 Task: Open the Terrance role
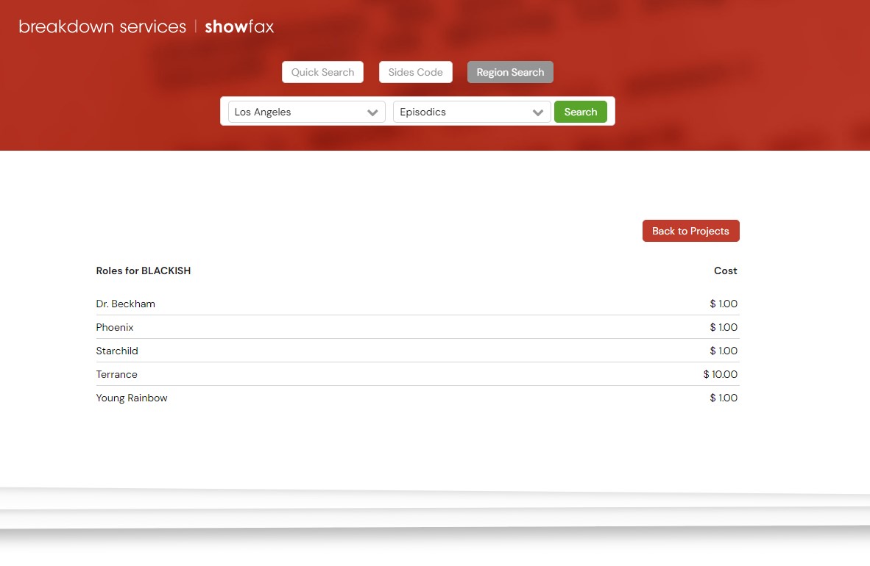(116, 374)
